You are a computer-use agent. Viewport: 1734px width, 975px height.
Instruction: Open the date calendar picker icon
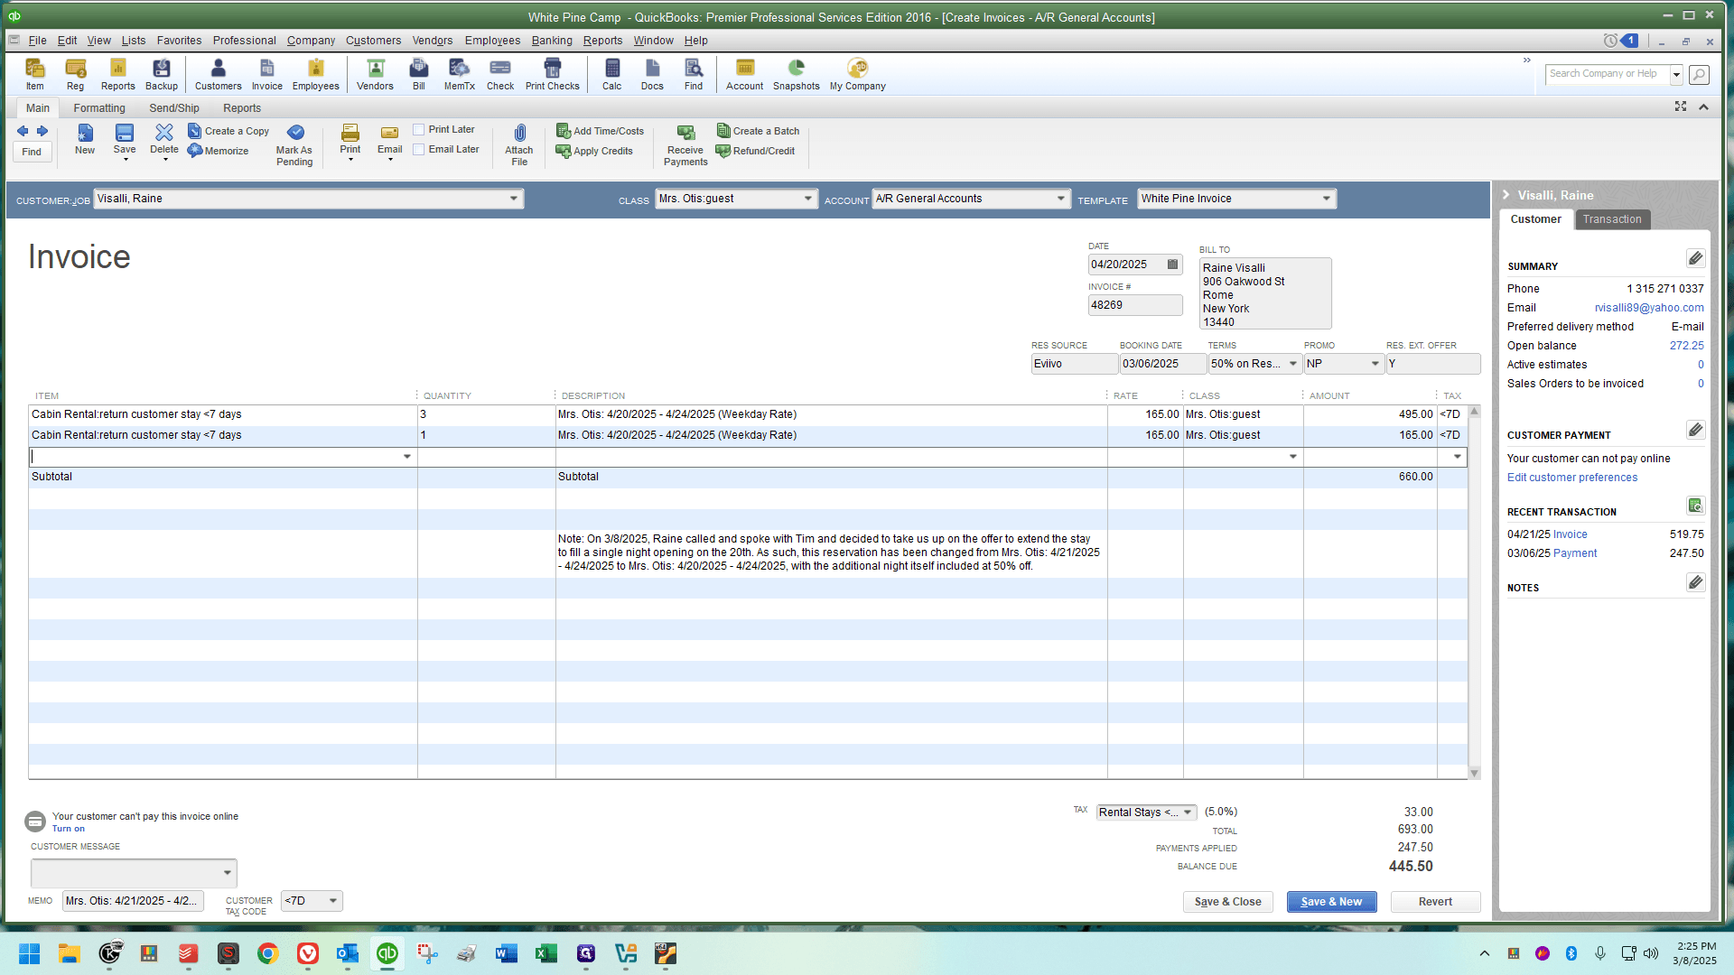(x=1172, y=265)
